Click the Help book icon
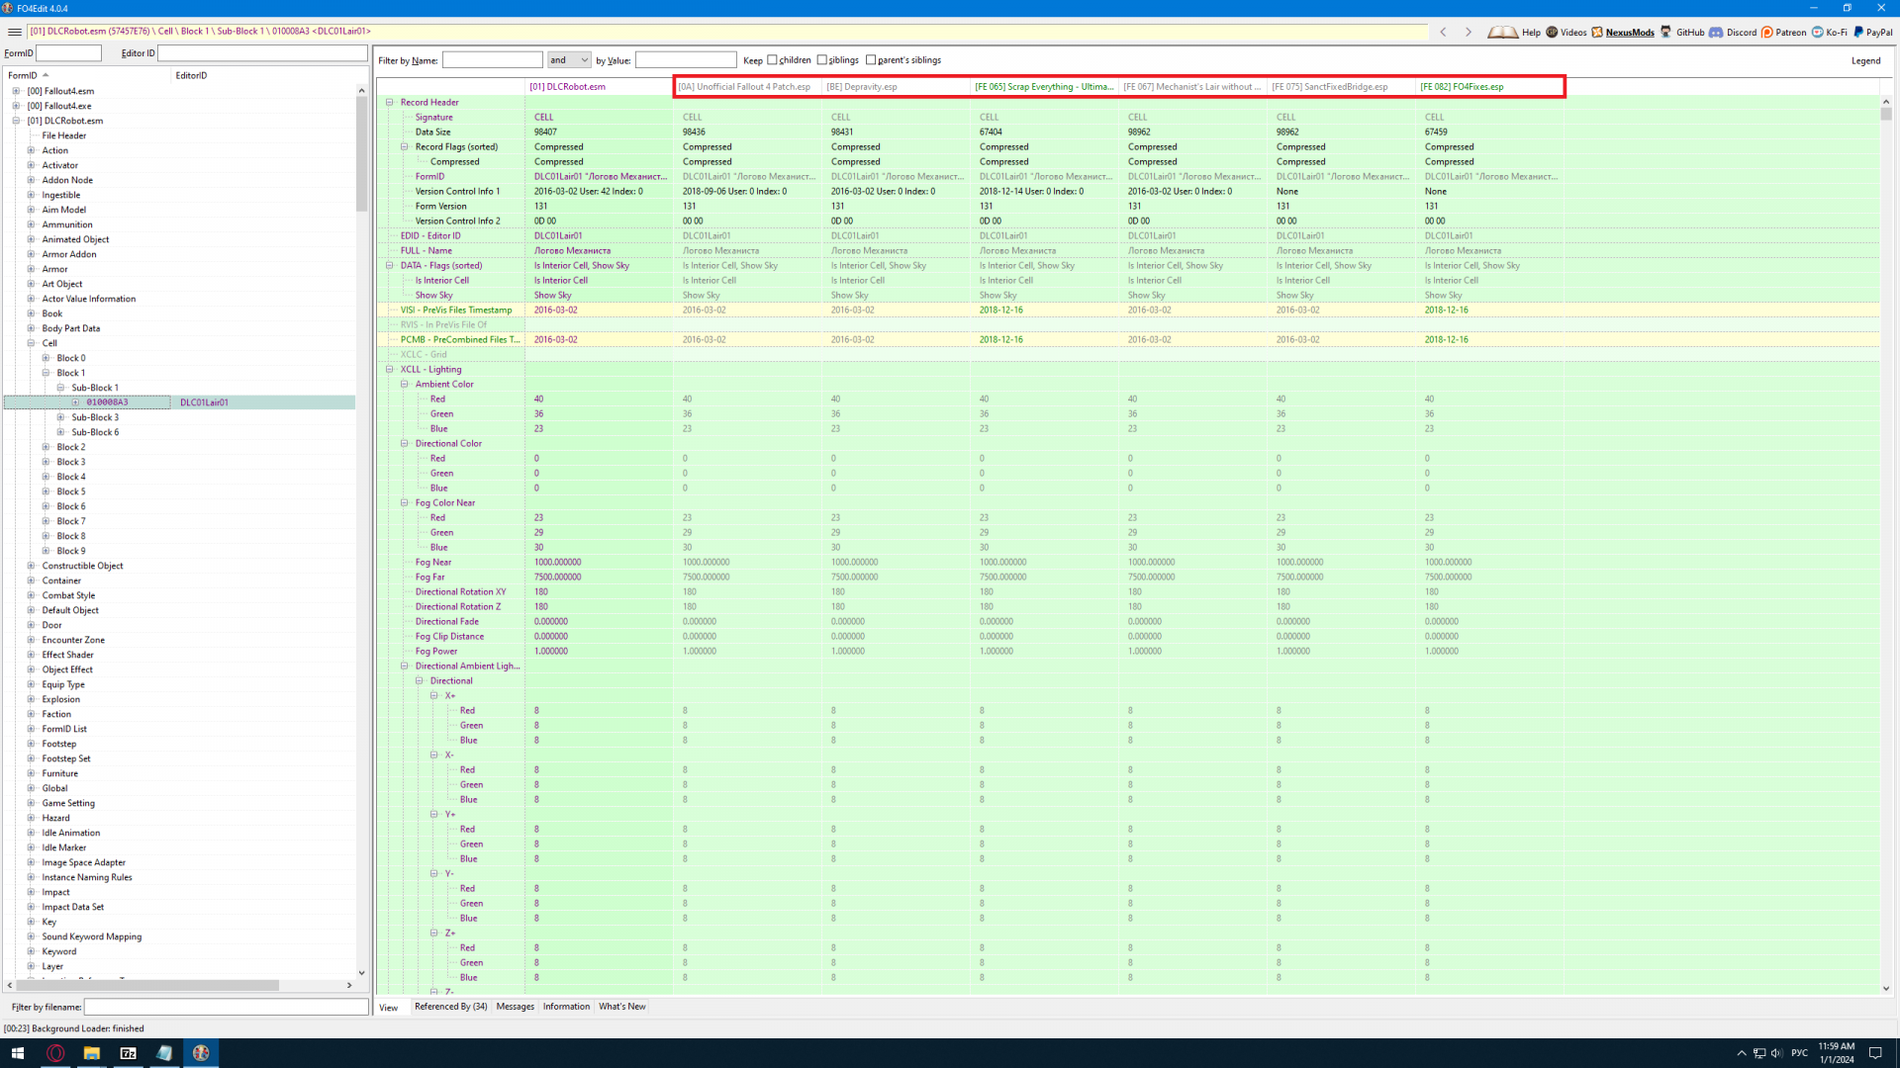The width and height of the screenshot is (1900, 1068). (1502, 32)
